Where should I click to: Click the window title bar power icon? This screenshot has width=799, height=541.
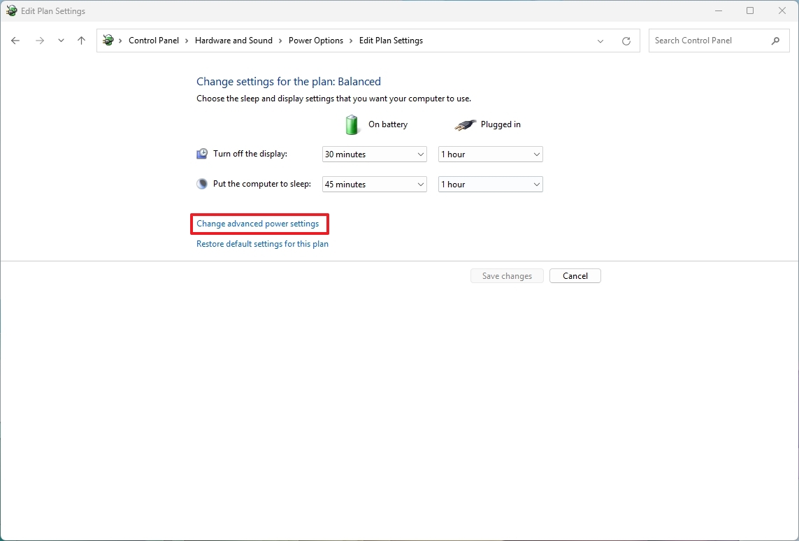11,10
